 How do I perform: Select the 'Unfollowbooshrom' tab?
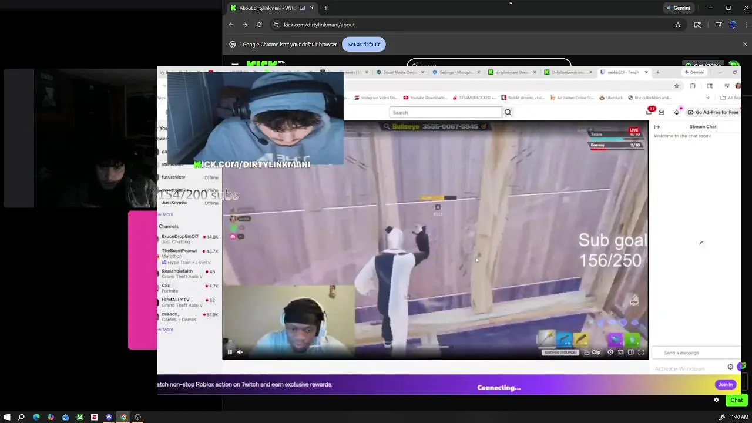click(567, 72)
